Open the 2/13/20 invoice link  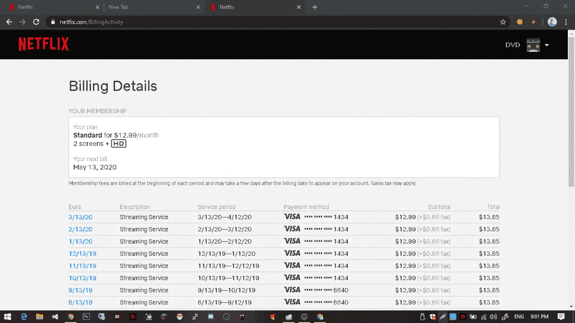[80, 229]
